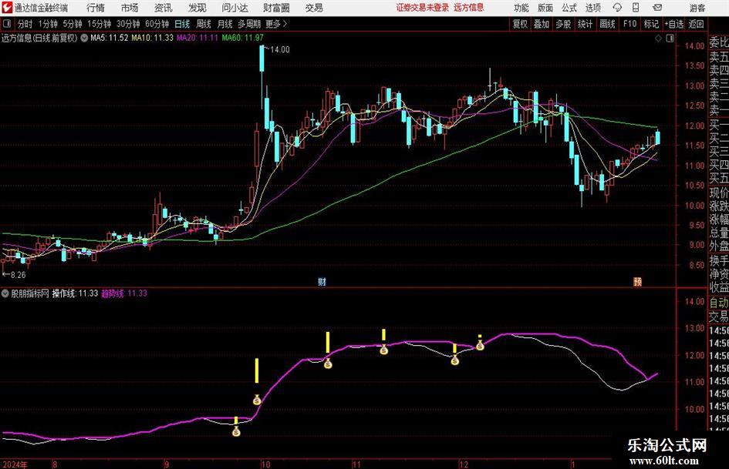729x469 pixels.
Task: Open the 发现 menu
Action: [x=197, y=8]
